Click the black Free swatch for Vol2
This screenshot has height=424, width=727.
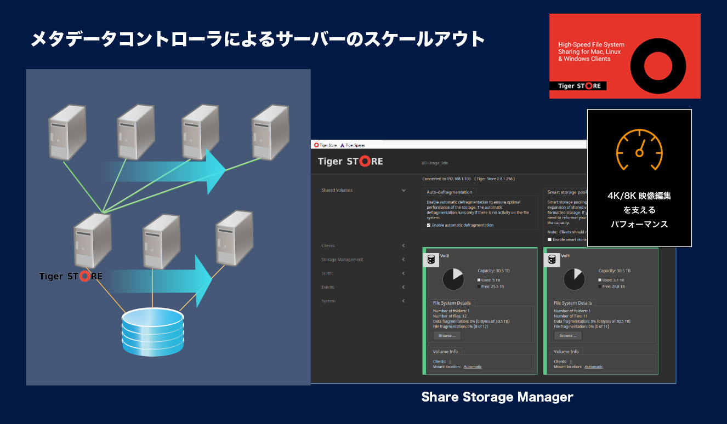click(479, 287)
